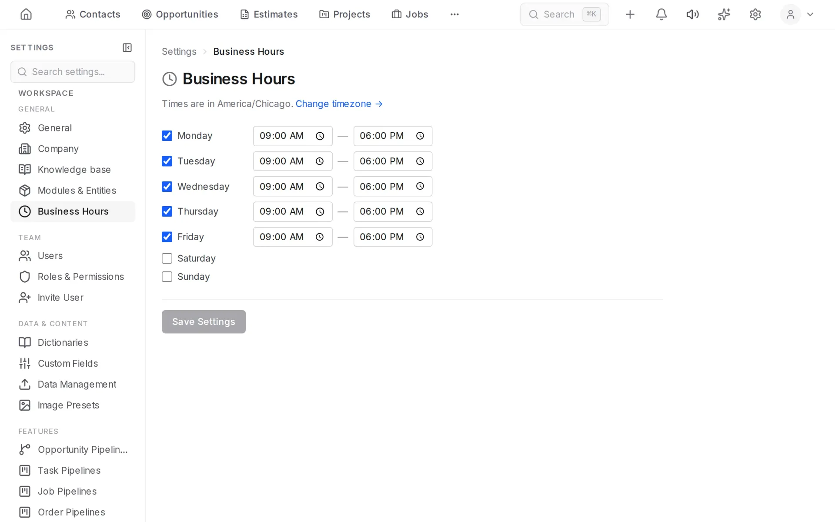Open the Estimates tab

tap(269, 14)
